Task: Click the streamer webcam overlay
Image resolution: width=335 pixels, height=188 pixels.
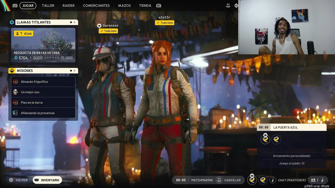Action: 287,27
